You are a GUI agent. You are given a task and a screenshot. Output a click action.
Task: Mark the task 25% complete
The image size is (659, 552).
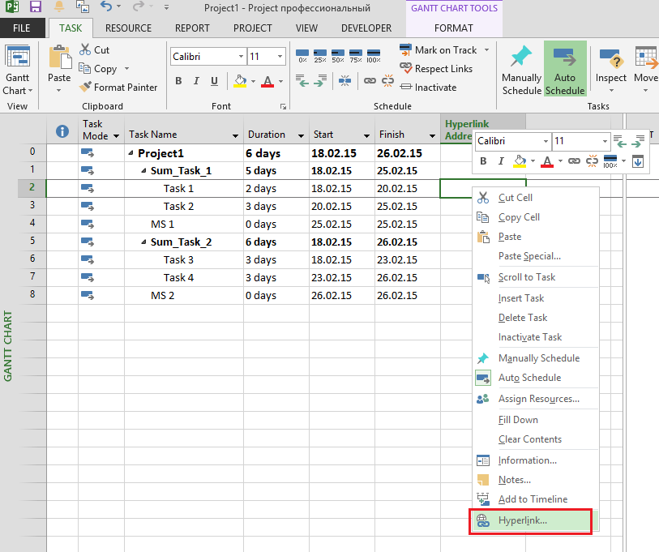tap(320, 56)
